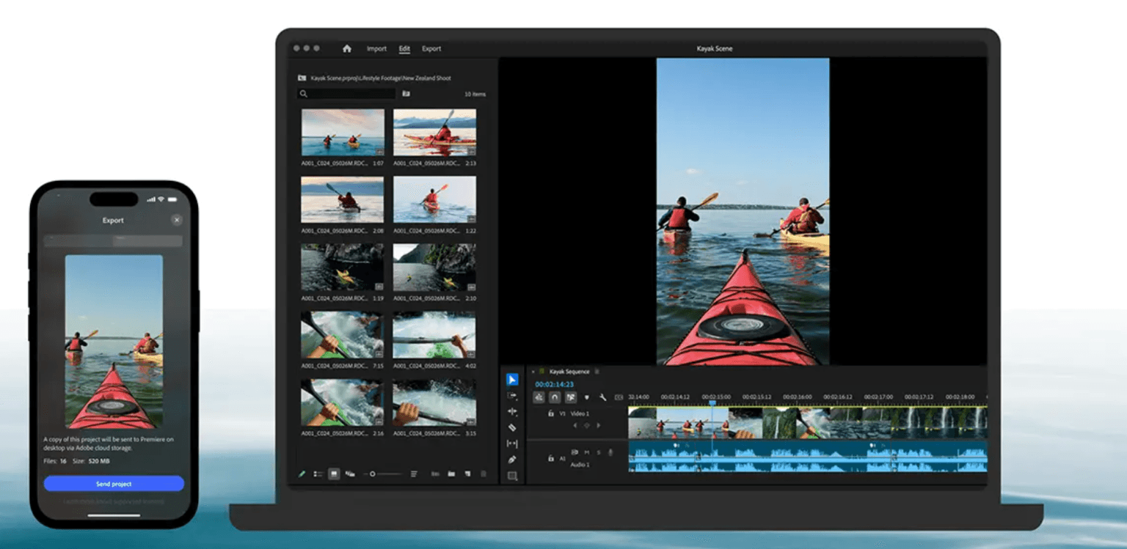Expand the Kayak Scene.prproj breadcrumb path
1127x549 pixels.
(x=302, y=78)
